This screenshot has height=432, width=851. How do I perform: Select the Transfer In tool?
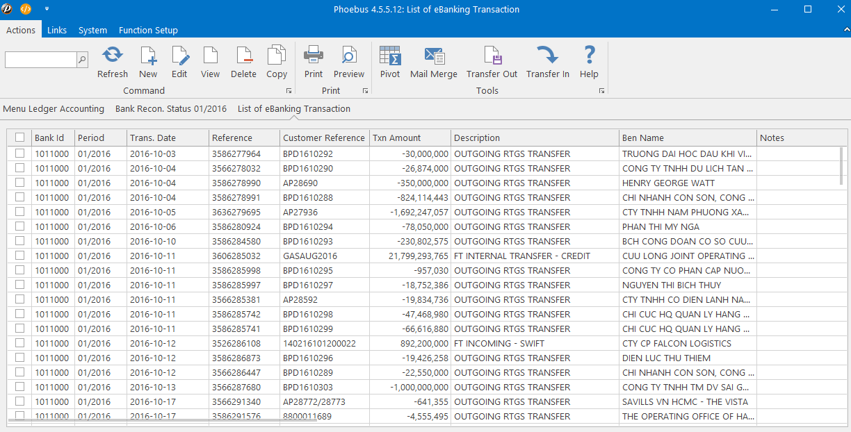548,63
